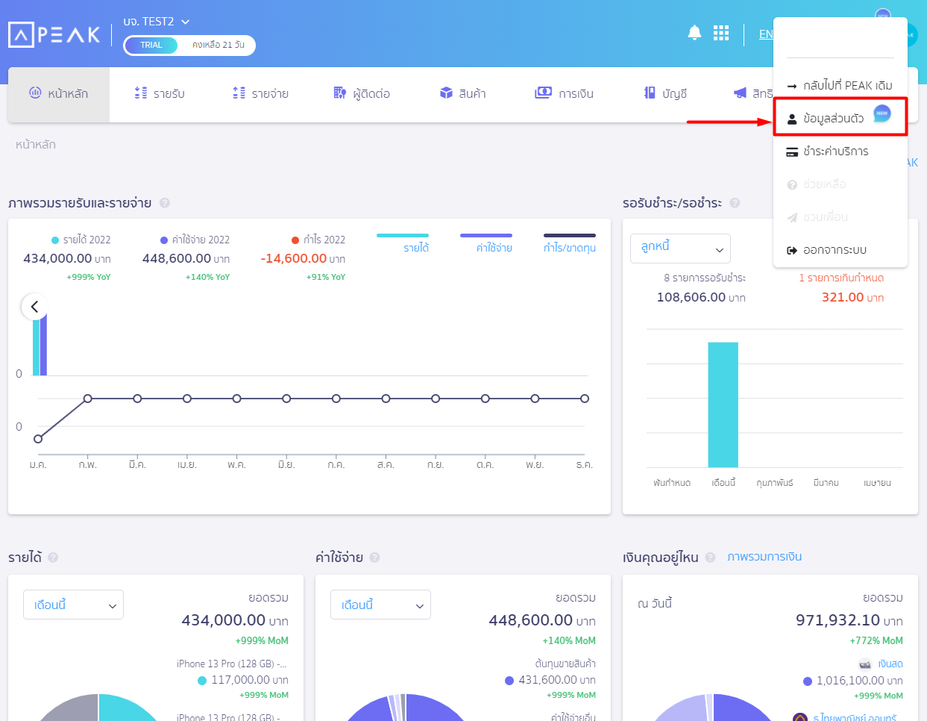Image resolution: width=927 pixels, height=721 pixels.
Task: Click the เงินสด link
Action: pos(890,664)
